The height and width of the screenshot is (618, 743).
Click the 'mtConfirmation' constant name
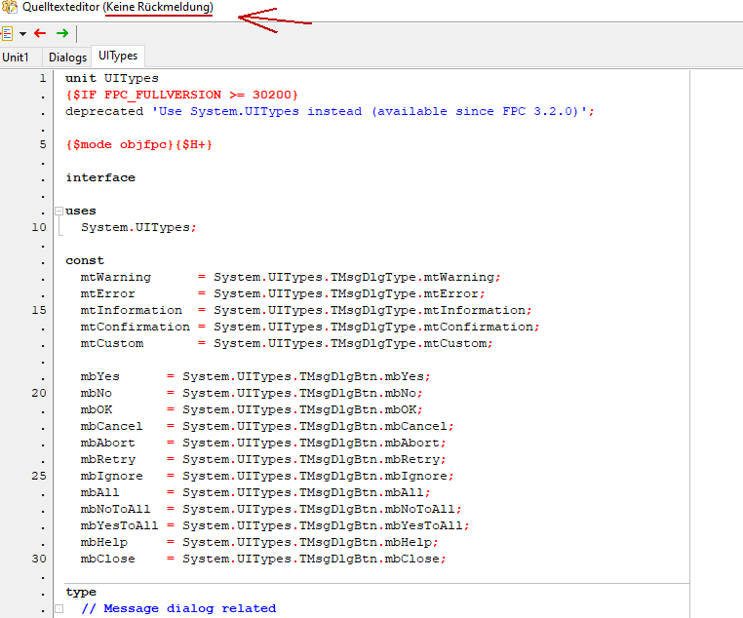tap(136, 327)
